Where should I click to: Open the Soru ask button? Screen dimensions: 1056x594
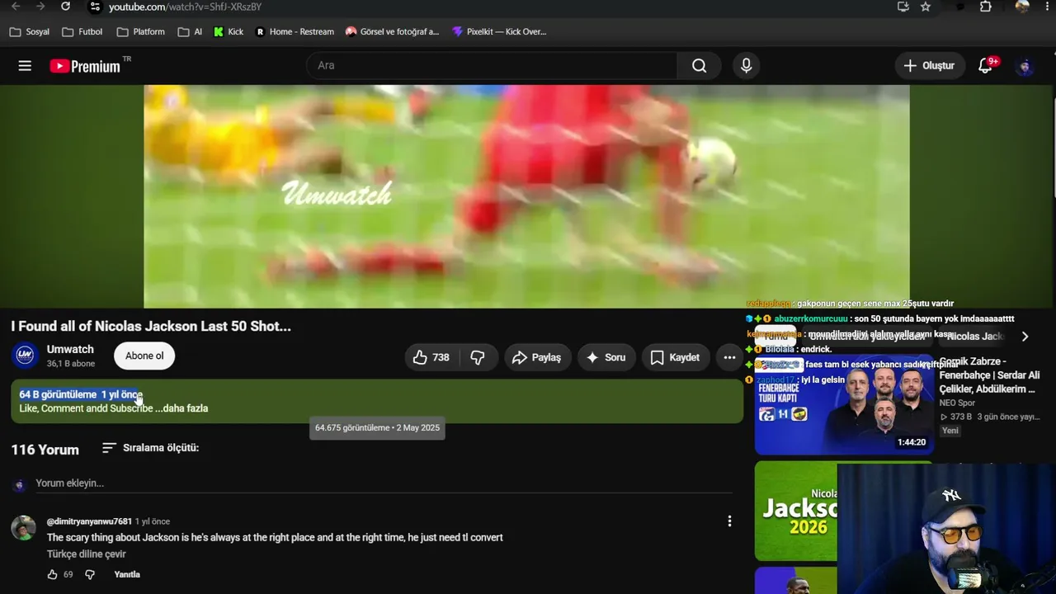606,357
